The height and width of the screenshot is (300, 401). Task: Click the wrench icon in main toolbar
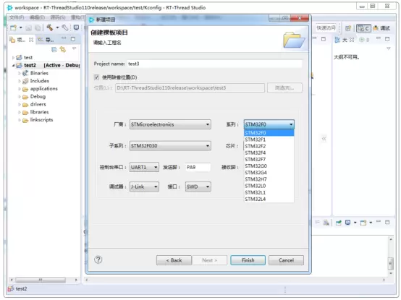coord(65,27)
